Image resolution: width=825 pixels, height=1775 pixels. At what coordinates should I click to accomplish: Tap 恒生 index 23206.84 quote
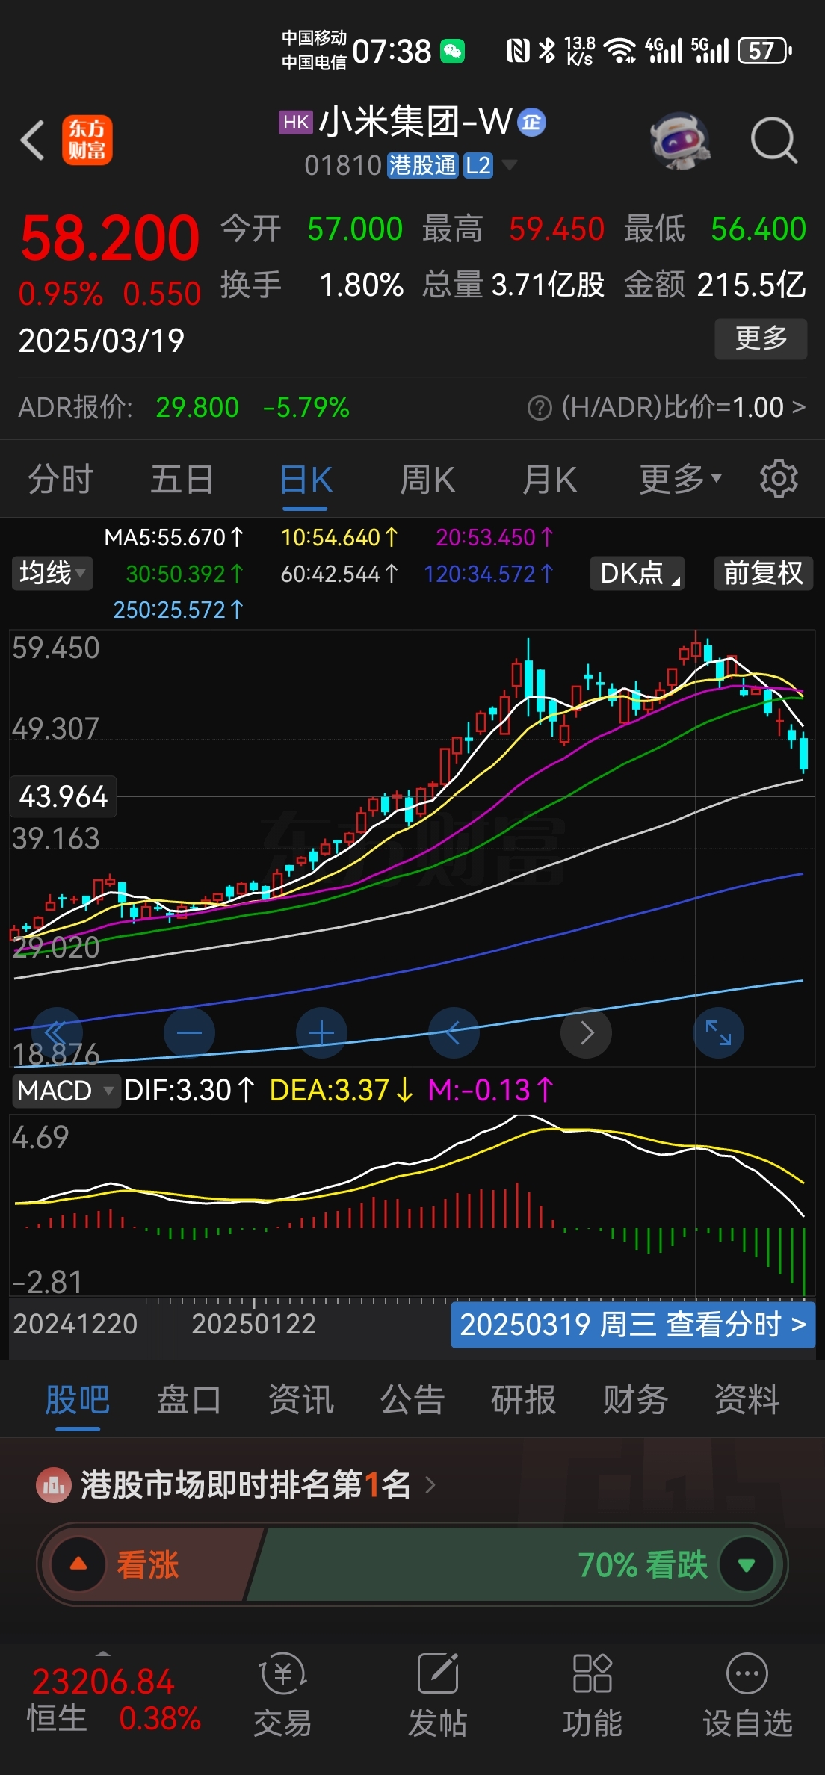[x=103, y=1681]
